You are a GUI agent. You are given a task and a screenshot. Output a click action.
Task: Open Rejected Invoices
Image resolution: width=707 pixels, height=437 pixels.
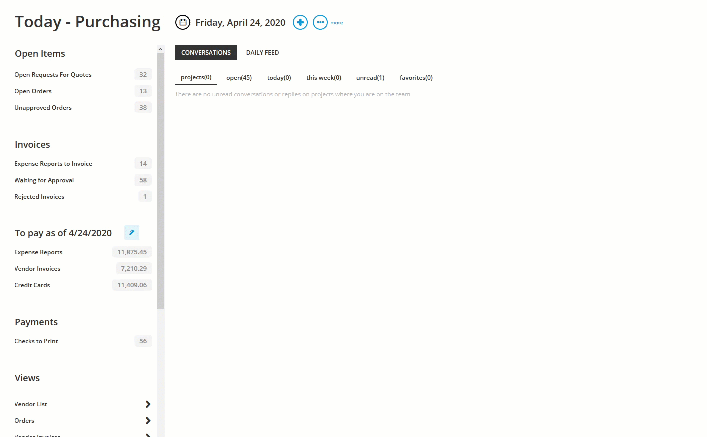pyautogui.click(x=39, y=197)
